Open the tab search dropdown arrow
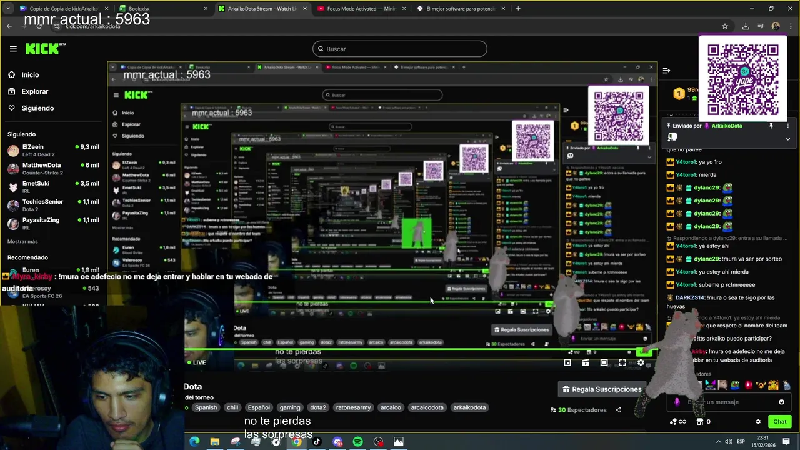The image size is (800, 450). click(9, 9)
